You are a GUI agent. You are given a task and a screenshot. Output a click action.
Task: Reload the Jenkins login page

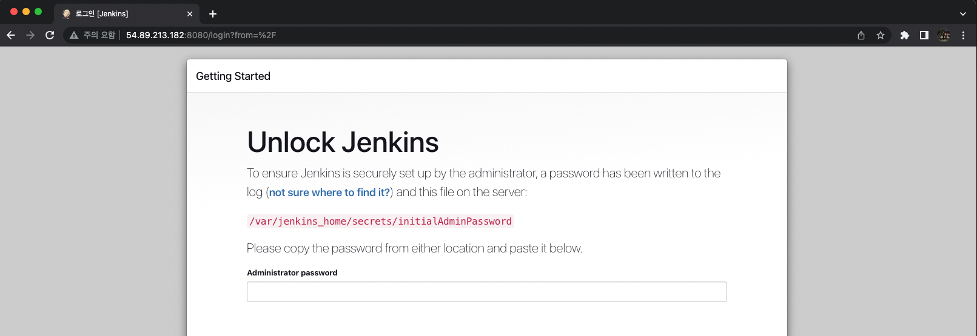tap(50, 35)
